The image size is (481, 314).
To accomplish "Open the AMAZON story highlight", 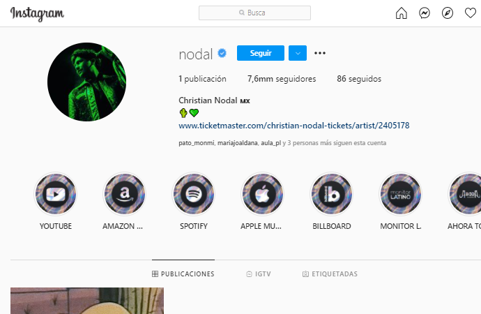I will coord(125,194).
